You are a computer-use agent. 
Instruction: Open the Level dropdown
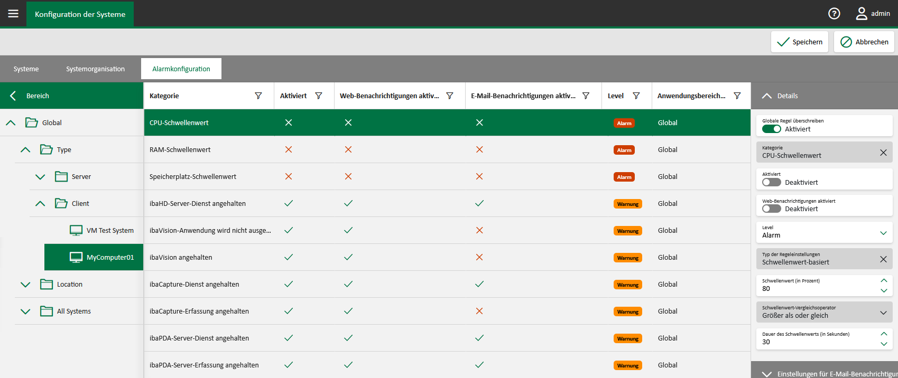coord(883,233)
